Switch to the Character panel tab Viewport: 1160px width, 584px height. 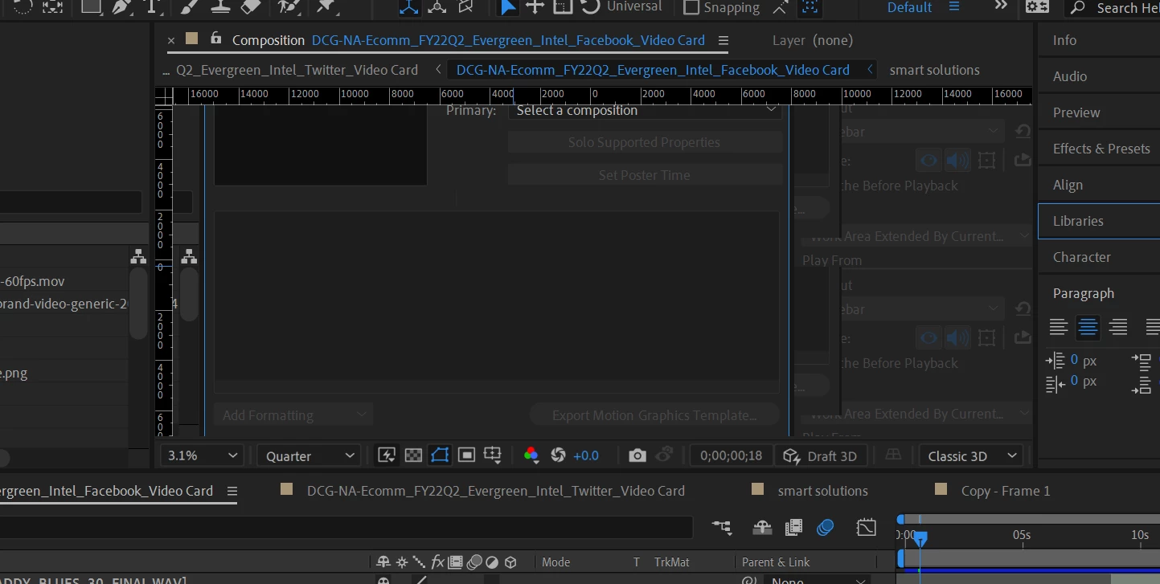1082,257
